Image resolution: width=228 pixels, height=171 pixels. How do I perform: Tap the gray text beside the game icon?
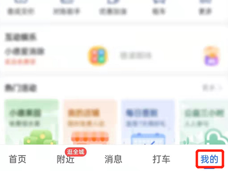(136, 56)
